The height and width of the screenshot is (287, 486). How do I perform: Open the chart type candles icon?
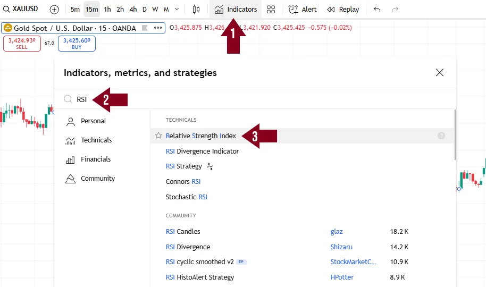[x=196, y=9]
